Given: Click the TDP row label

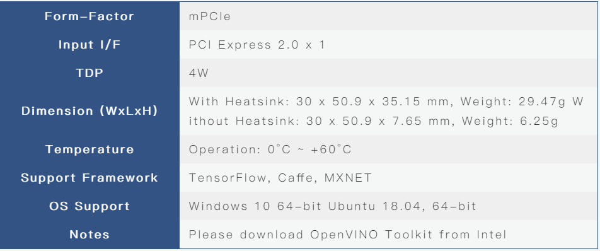Looking at the screenshot, I should (x=89, y=73).
